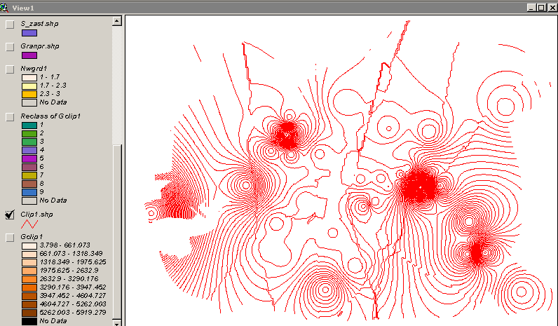Minimize the View1 window
Viewport: 558px width, 326px height.
coord(531,8)
